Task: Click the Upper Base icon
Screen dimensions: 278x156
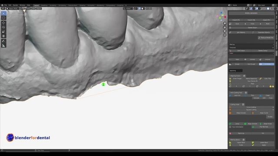Action: pos(230,143)
